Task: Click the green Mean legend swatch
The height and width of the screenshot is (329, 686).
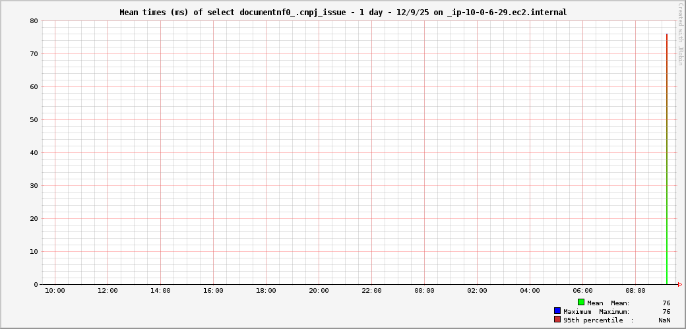Action: click(581, 303)
